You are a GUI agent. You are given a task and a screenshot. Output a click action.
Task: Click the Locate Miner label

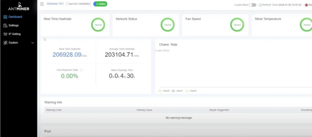(241, 5)
